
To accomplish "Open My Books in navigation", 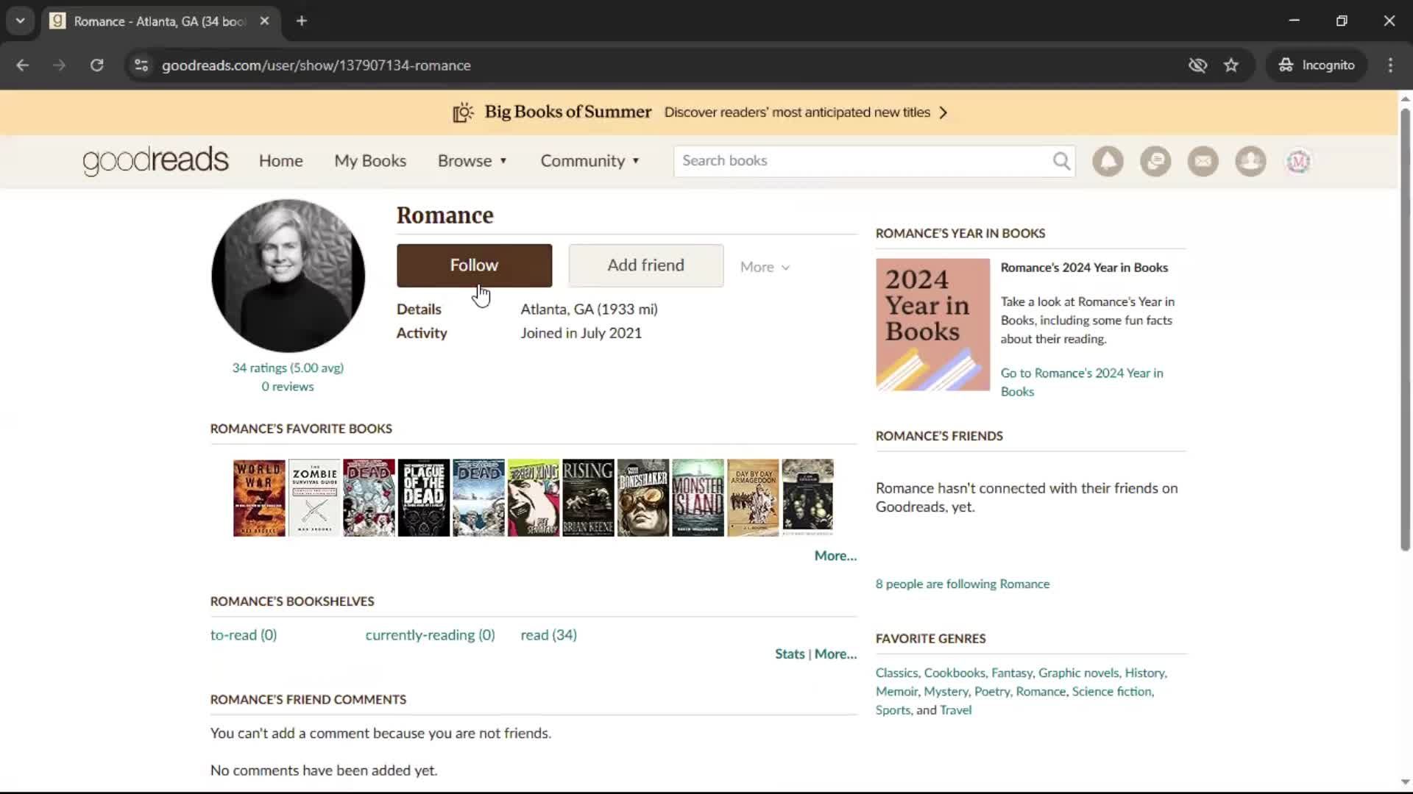I will pos(370,161).
